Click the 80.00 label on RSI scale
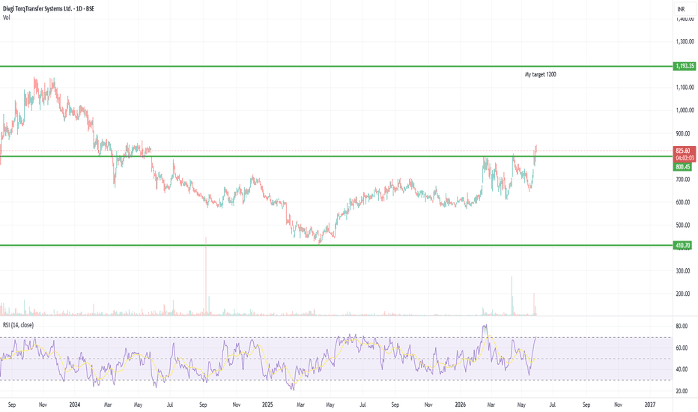The height and width of the screenshot is (412, 698). pos(682,326)
